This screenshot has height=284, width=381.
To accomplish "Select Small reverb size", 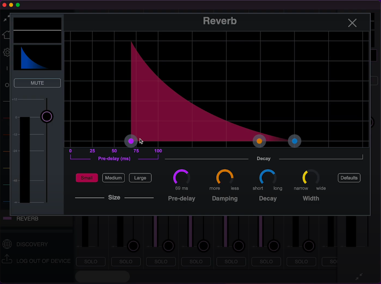I will [x=87, y=178].
